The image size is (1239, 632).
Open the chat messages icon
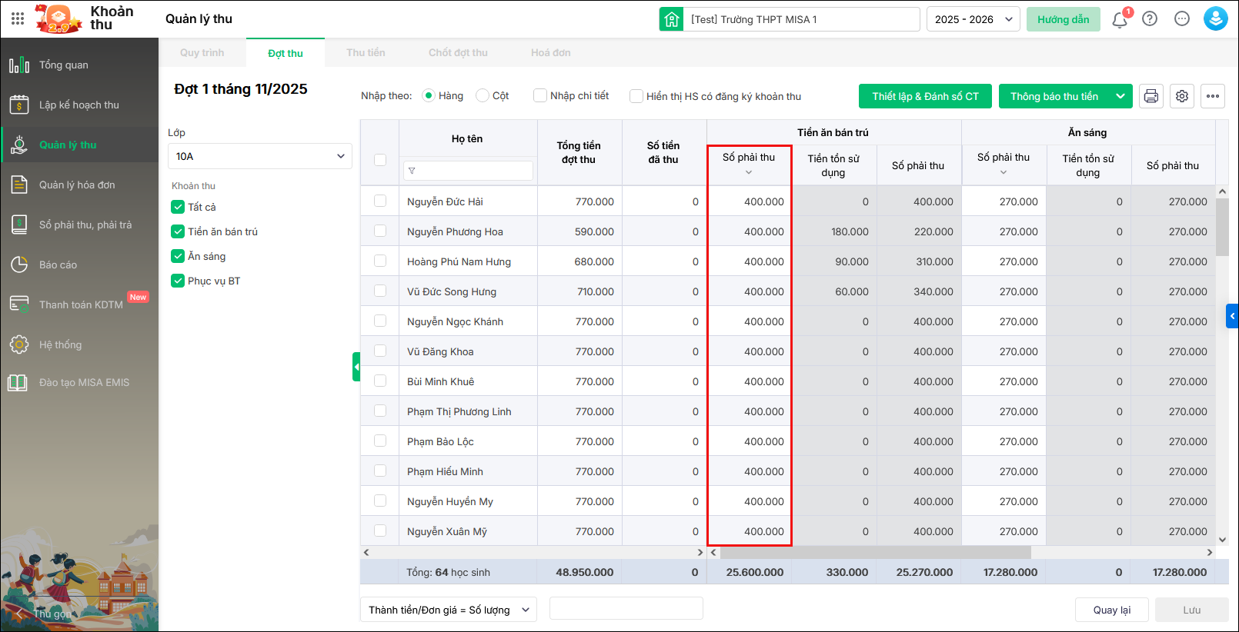1182,19
